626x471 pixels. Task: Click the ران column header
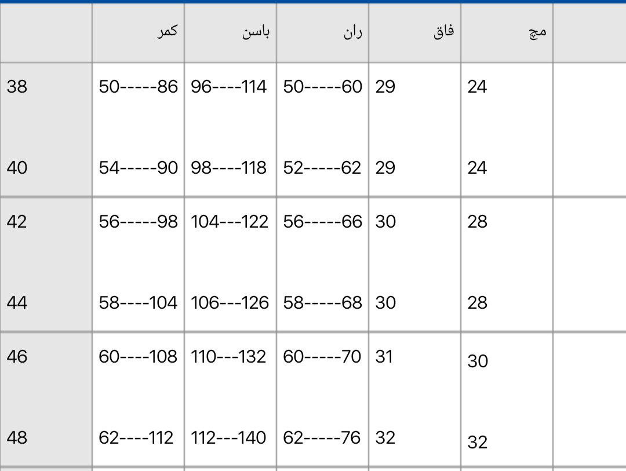click(x=351, y=32)
